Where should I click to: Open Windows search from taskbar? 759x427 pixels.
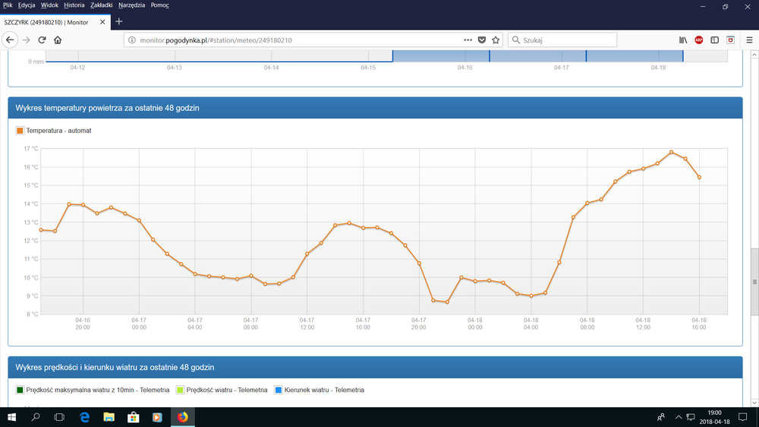click(36, 417)
